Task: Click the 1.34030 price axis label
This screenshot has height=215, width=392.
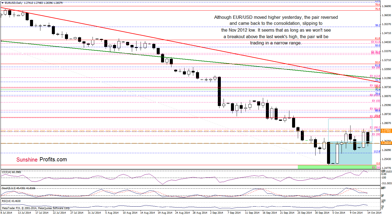Action: (x=386, y=42)
